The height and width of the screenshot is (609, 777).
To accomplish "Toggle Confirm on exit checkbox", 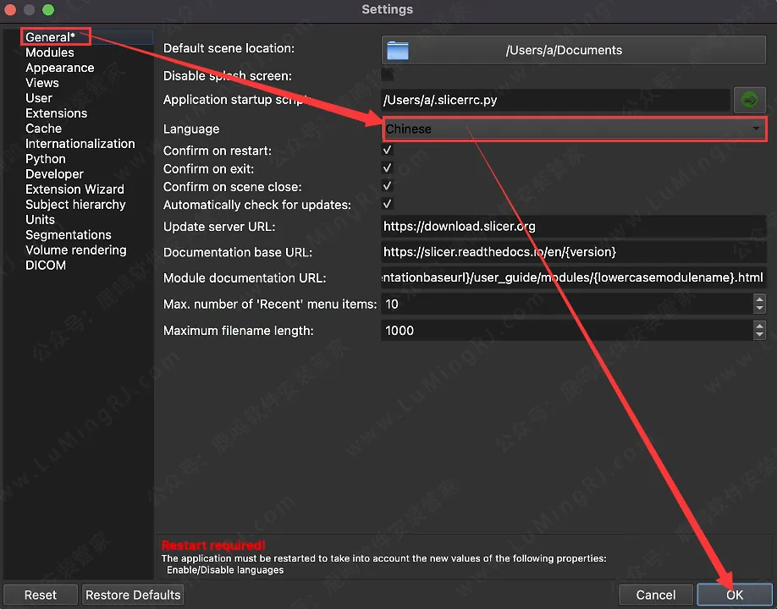I will point(388,168).
